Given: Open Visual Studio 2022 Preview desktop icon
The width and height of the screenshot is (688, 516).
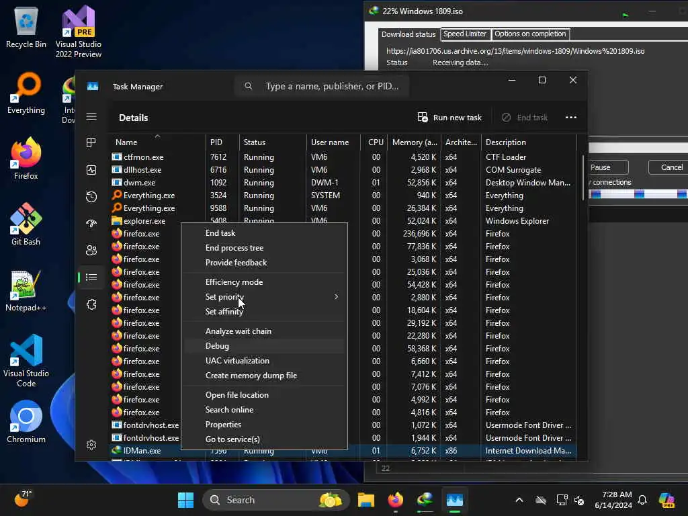Looking at the screenshot, I should [x=79, y=32].
